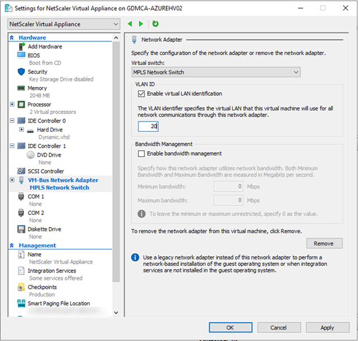Click the blue info icon near legacy adapter note
Viewport: 358px width, 341px height.
[x=135, y=257]
